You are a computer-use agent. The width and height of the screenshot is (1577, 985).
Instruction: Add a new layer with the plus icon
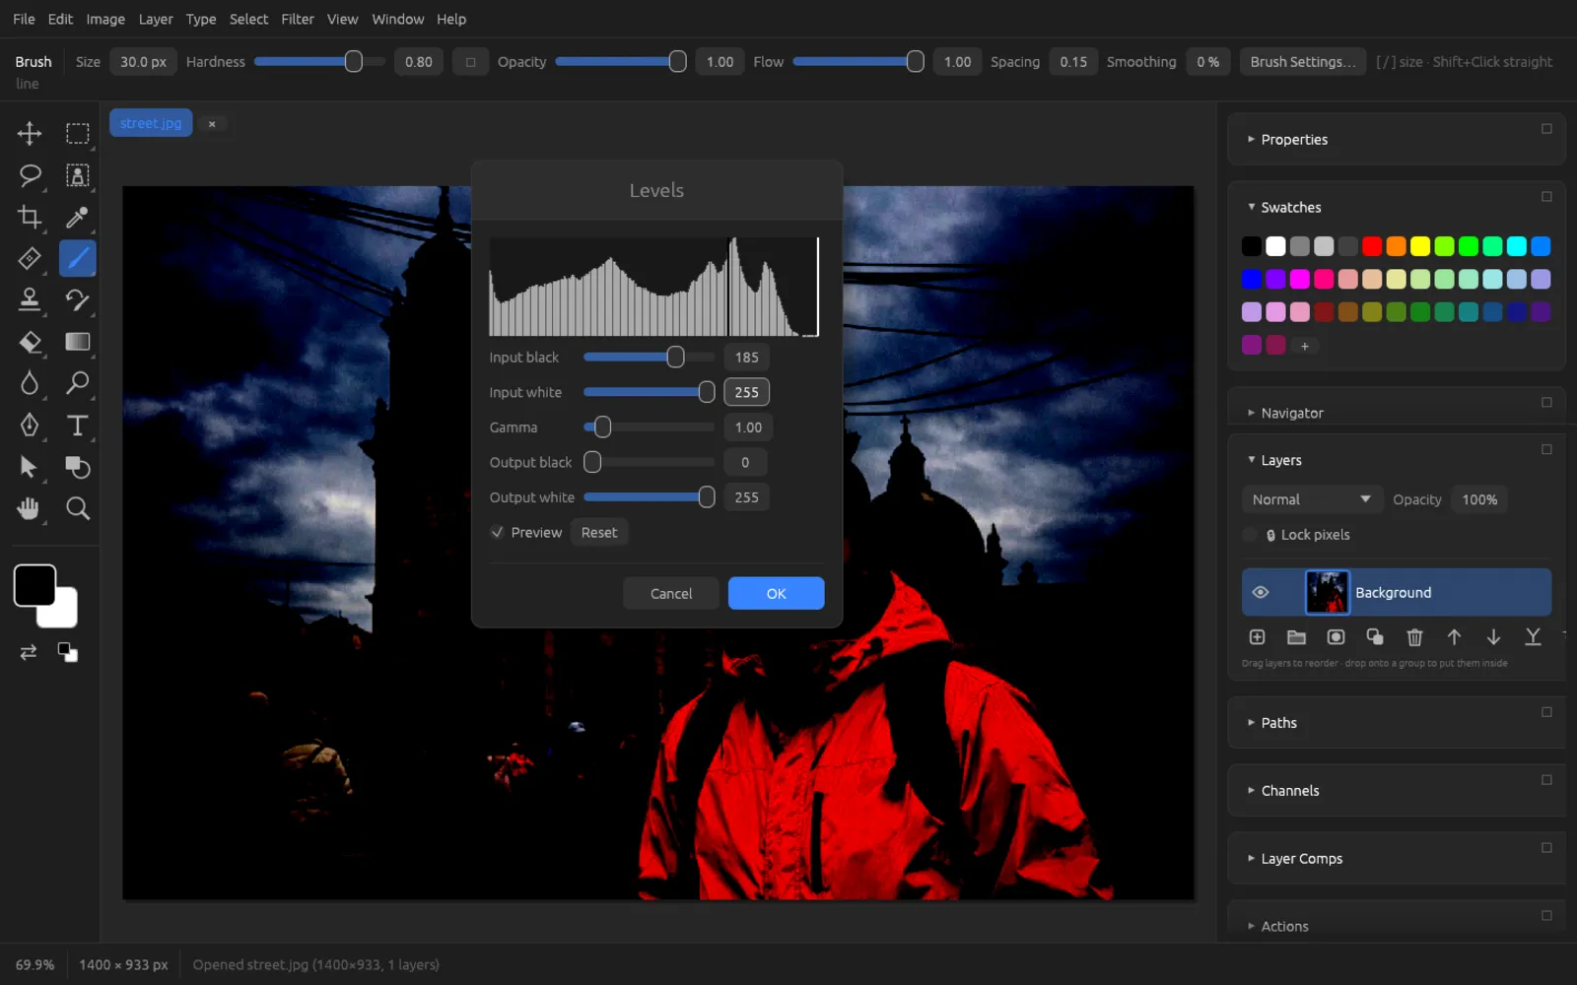1257,637
